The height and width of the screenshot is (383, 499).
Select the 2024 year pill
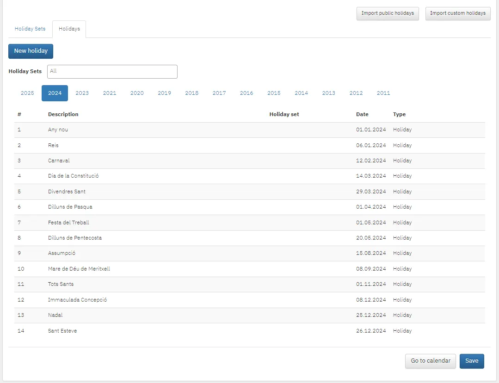pos(55,93)
